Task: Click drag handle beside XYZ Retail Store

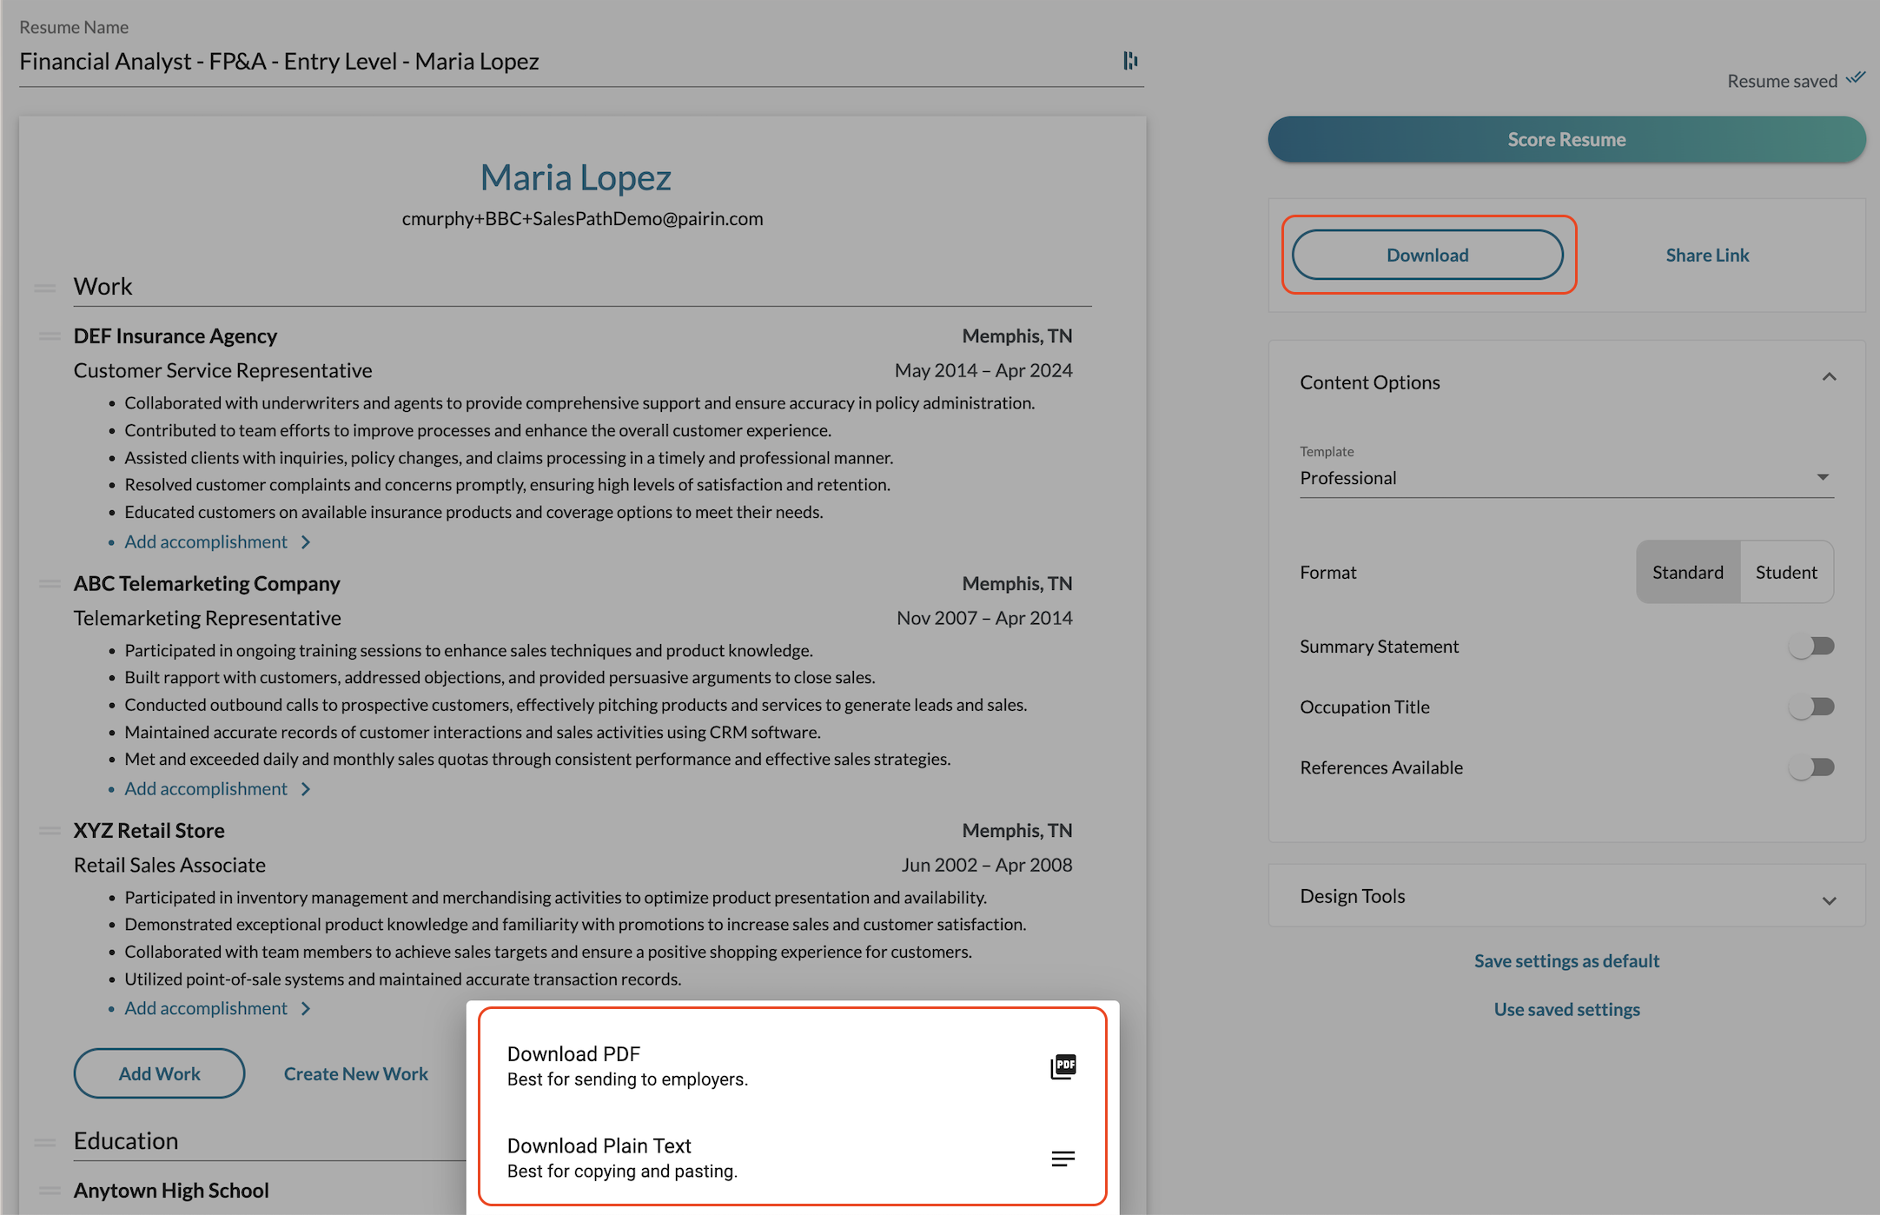Action: 50,831
